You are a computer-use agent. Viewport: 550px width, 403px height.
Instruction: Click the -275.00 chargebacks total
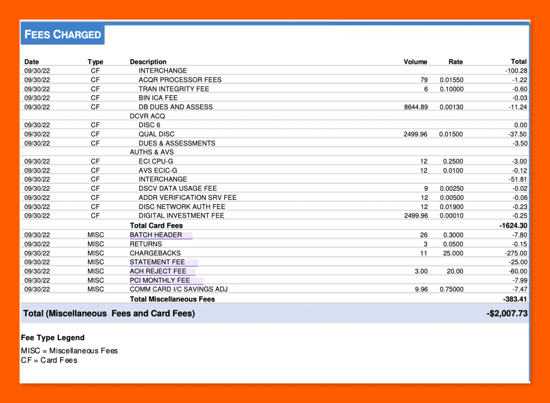click(516, 254)
